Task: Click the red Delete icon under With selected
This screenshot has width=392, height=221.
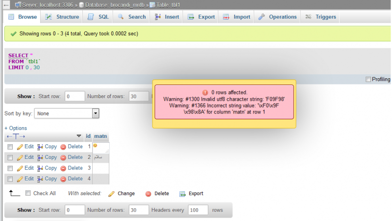Action: pyautogui.click(x=148, y=194)
